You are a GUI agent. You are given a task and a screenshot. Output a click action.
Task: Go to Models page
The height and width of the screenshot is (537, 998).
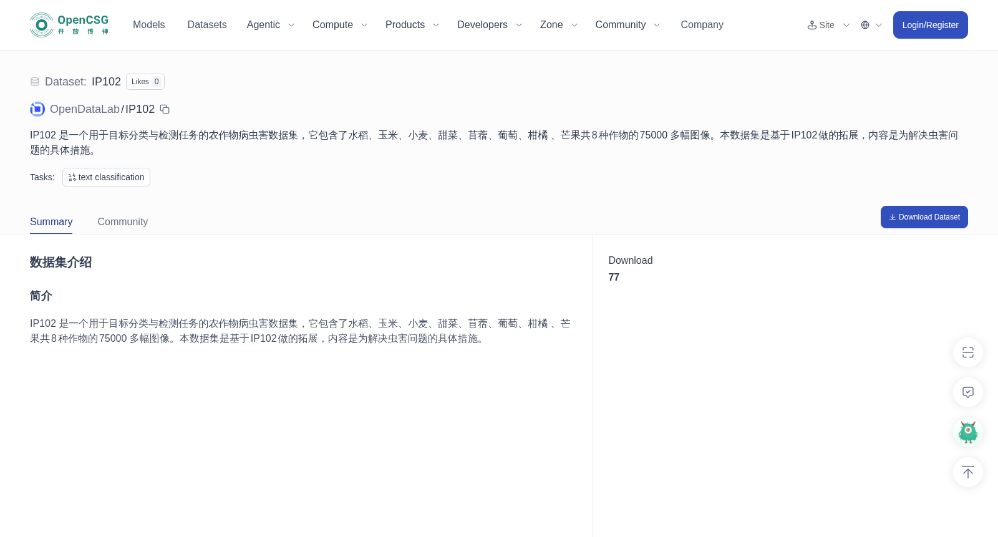click(148, 25)
